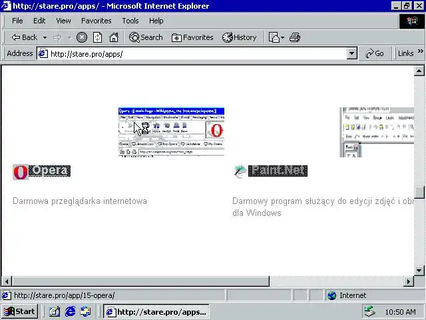Click the red Opera logo icon
The height and width of the screenshot is (320, 426).
pyautogui.click(x=21, y=172)
